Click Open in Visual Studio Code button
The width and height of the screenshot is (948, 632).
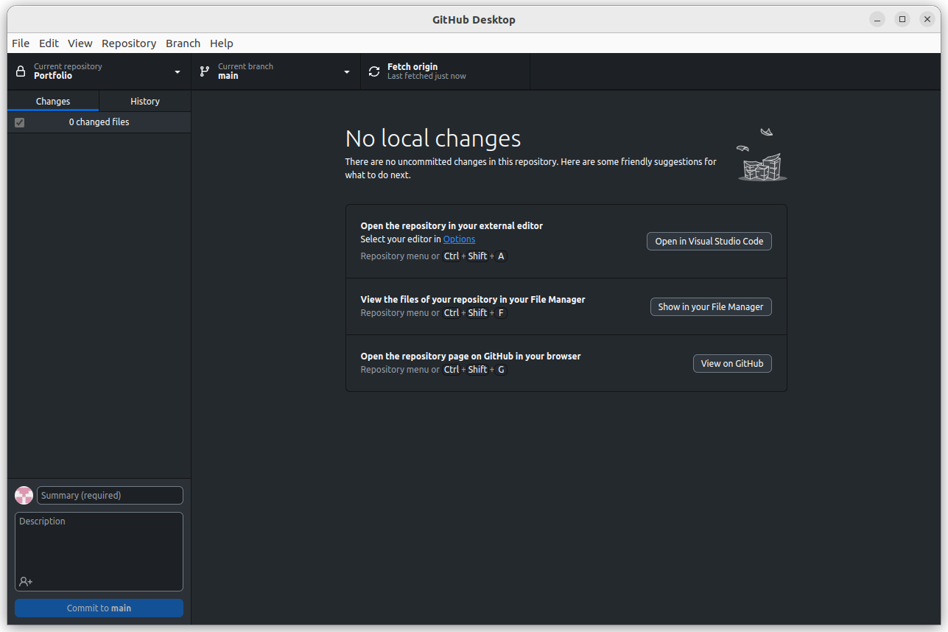[709, 241]
